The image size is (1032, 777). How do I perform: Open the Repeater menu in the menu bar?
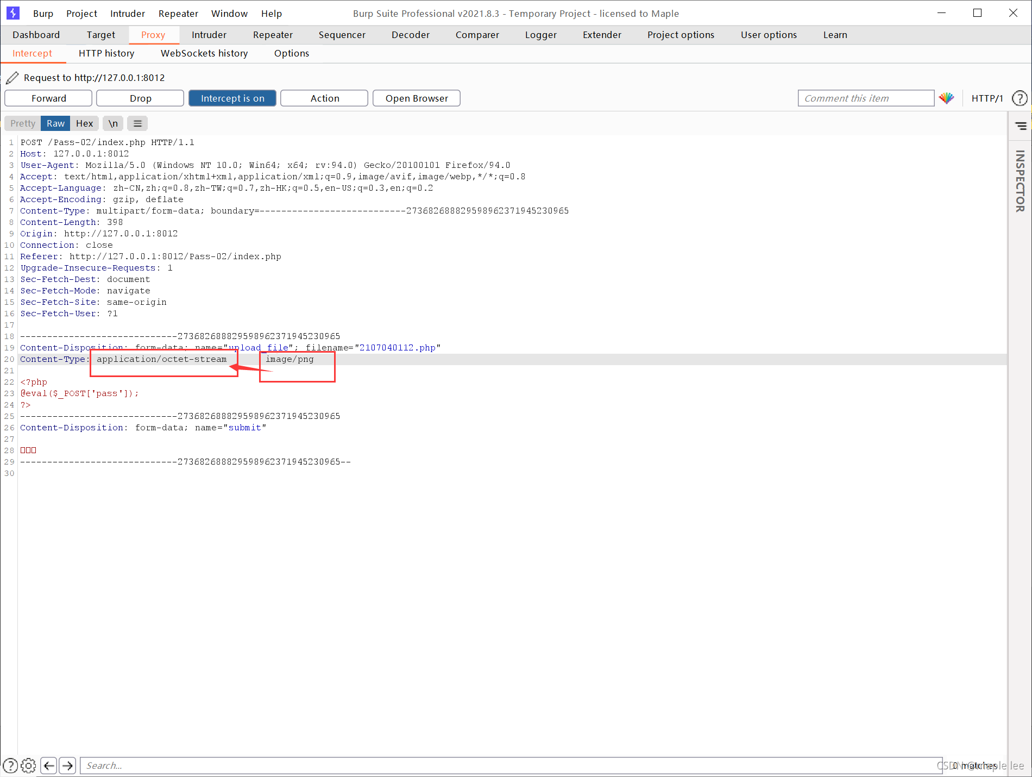click(178, 14)
